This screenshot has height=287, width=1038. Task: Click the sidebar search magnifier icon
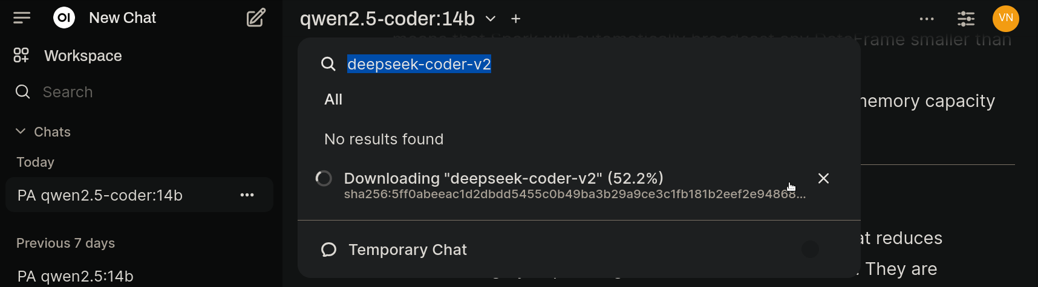[22, 92]
